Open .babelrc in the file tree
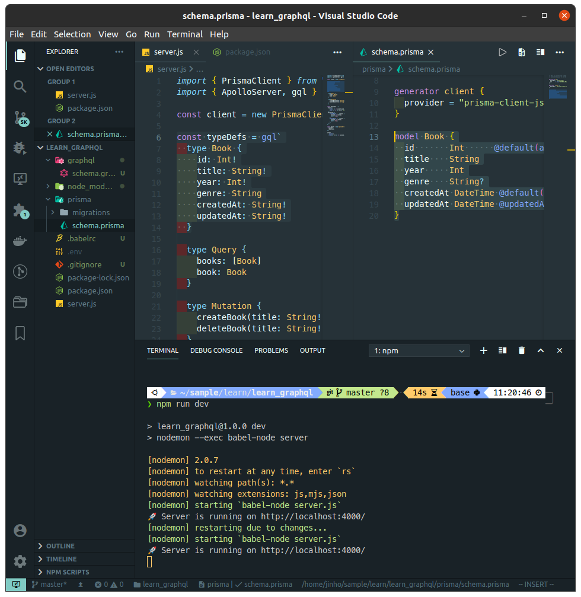The image size is (581, 597). (81, 239)
